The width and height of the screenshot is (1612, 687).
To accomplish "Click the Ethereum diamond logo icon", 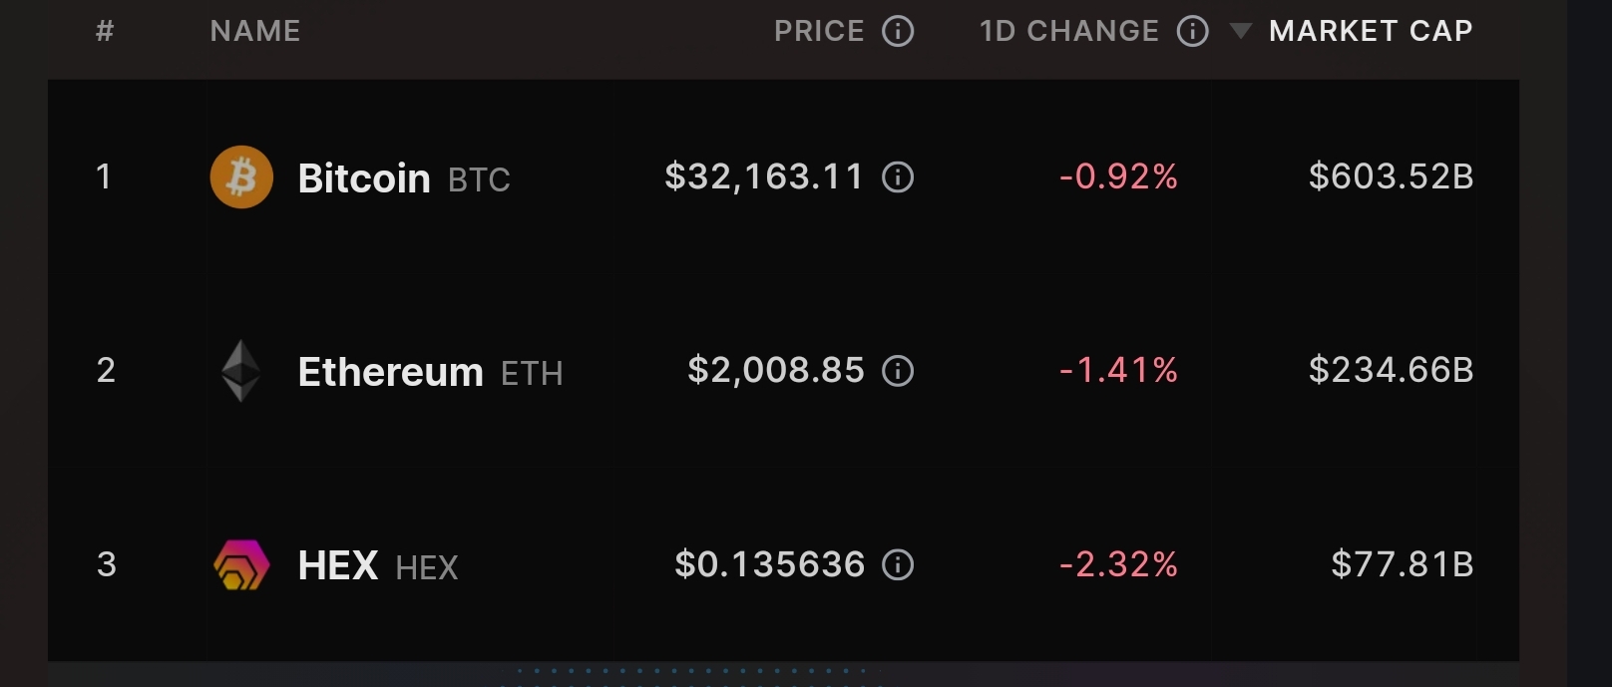I will coord(240,371).
